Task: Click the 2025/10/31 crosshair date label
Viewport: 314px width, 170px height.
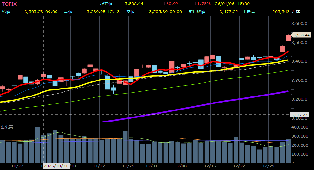Action: 56,166
